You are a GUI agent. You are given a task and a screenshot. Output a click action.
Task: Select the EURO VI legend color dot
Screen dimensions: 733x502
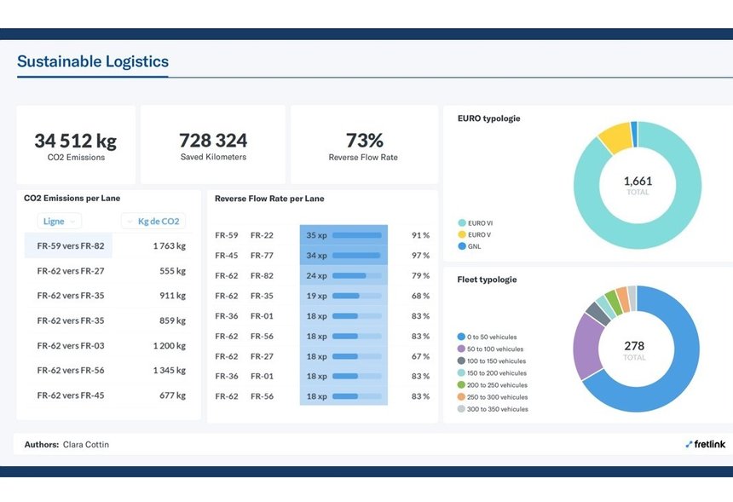pyautogui.click(x=462, y=223)
